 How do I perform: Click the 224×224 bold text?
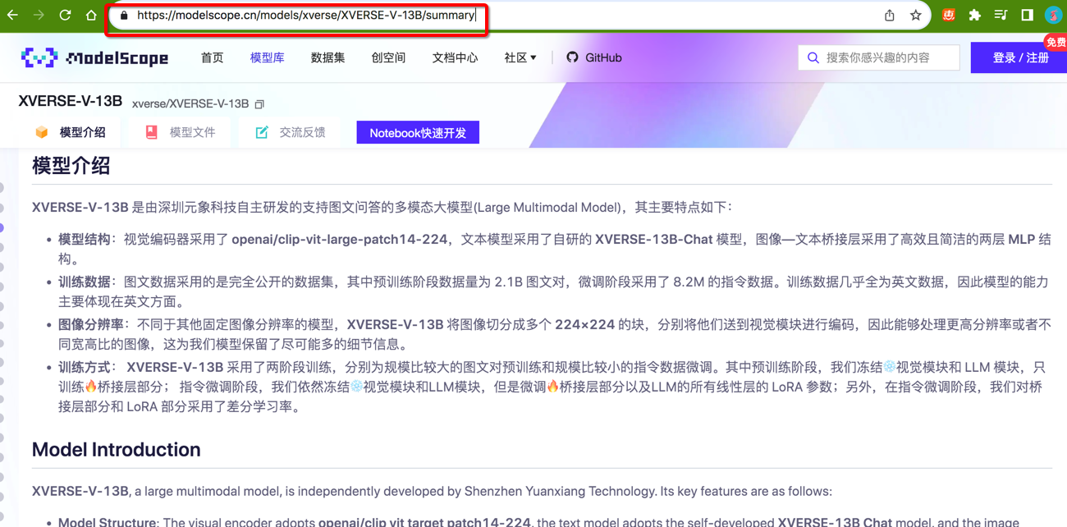pyautogui.click(x=584, y=325)
